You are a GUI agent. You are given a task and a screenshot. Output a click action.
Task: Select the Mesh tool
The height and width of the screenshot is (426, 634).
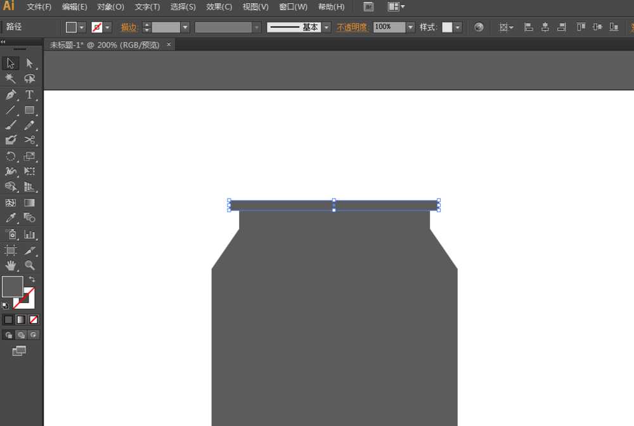(x=10, y=203)
